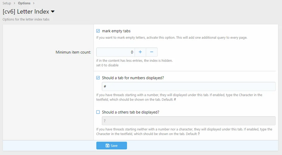
Task: Toggle the mark empty tabs checkbox
Action: (98, 31)
